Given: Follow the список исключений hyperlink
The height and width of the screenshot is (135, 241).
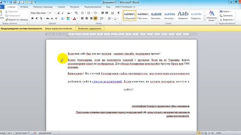Looking at the screenshot, I should 107,82.
